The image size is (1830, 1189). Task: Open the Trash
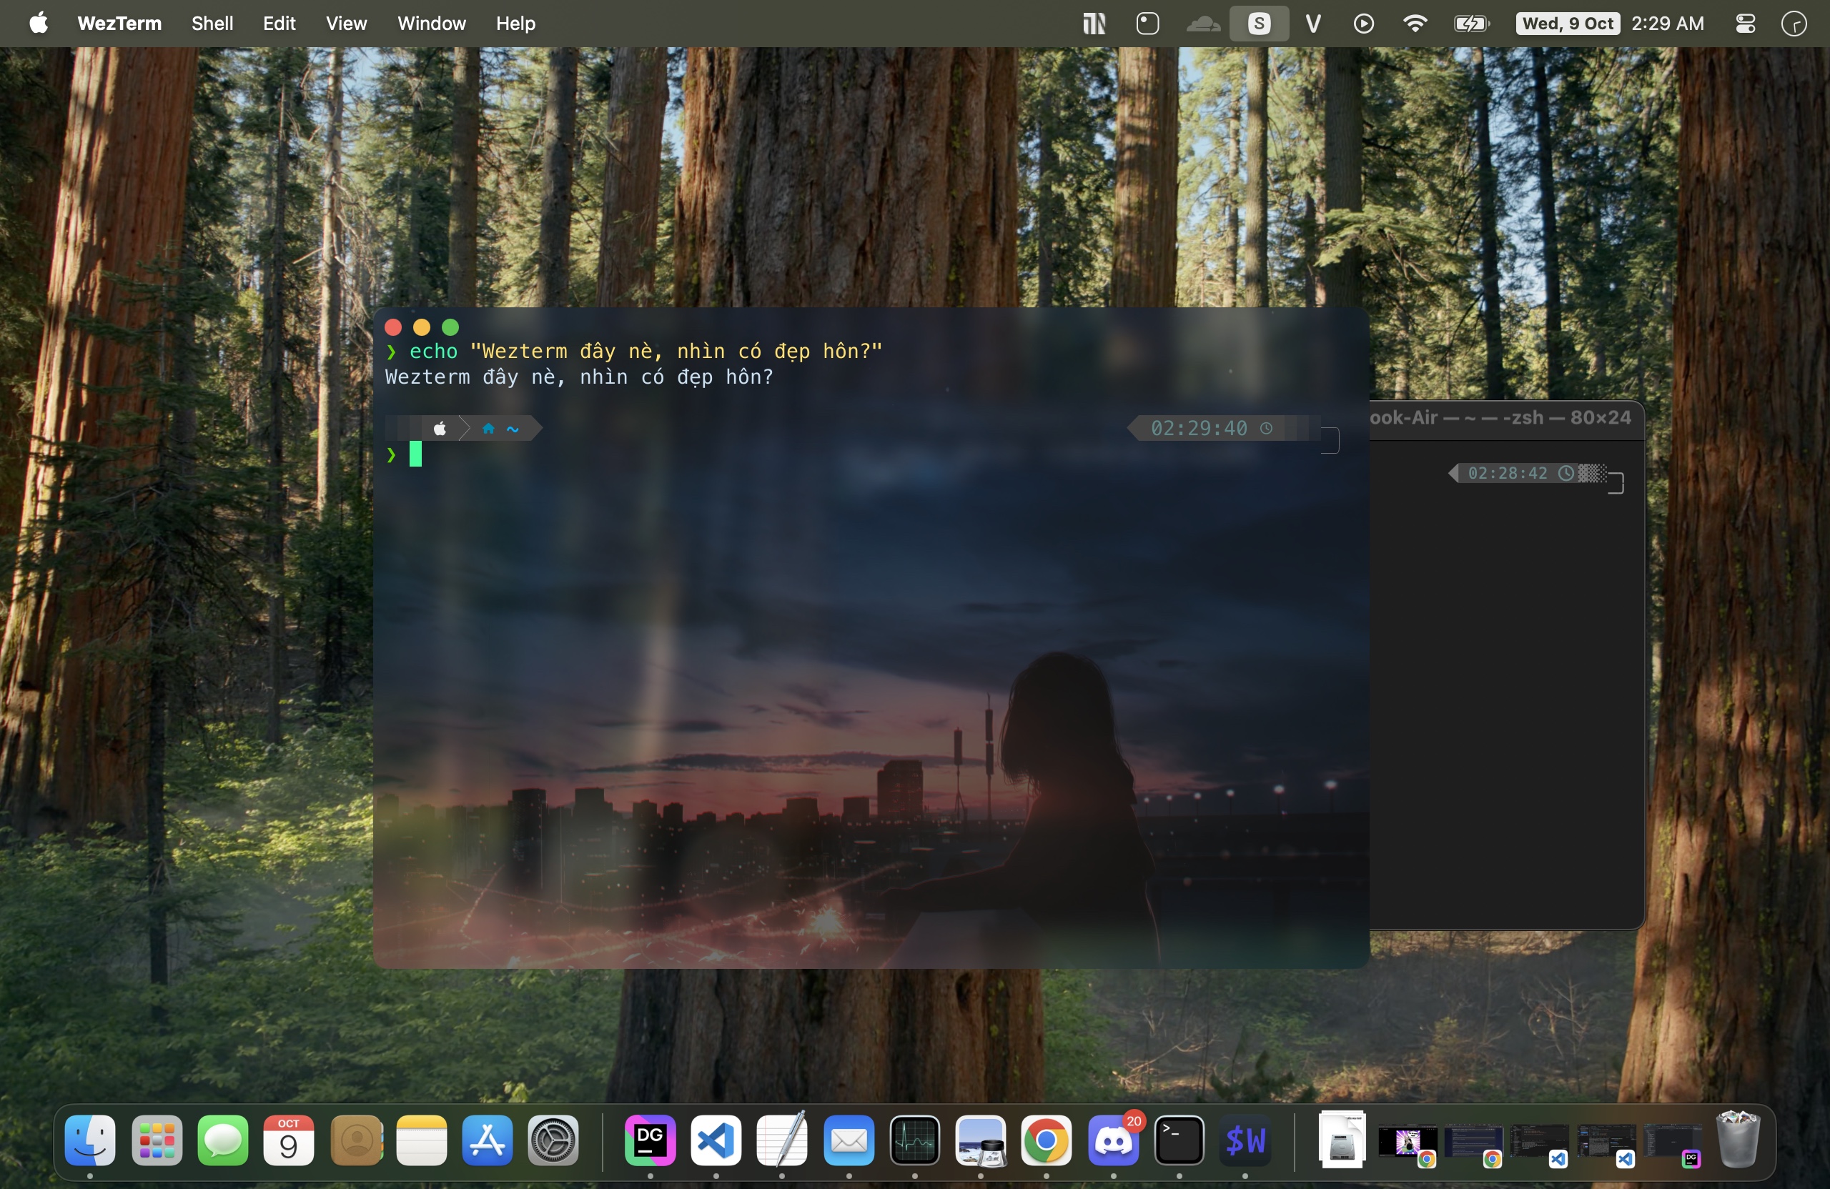click(x=1738, y=1139)
